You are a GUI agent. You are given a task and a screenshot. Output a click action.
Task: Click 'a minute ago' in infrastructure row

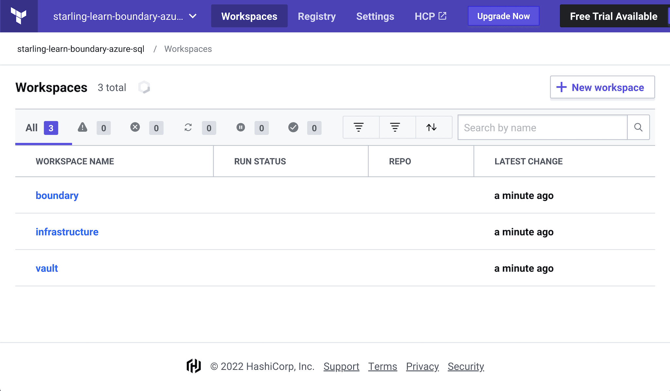524,232
